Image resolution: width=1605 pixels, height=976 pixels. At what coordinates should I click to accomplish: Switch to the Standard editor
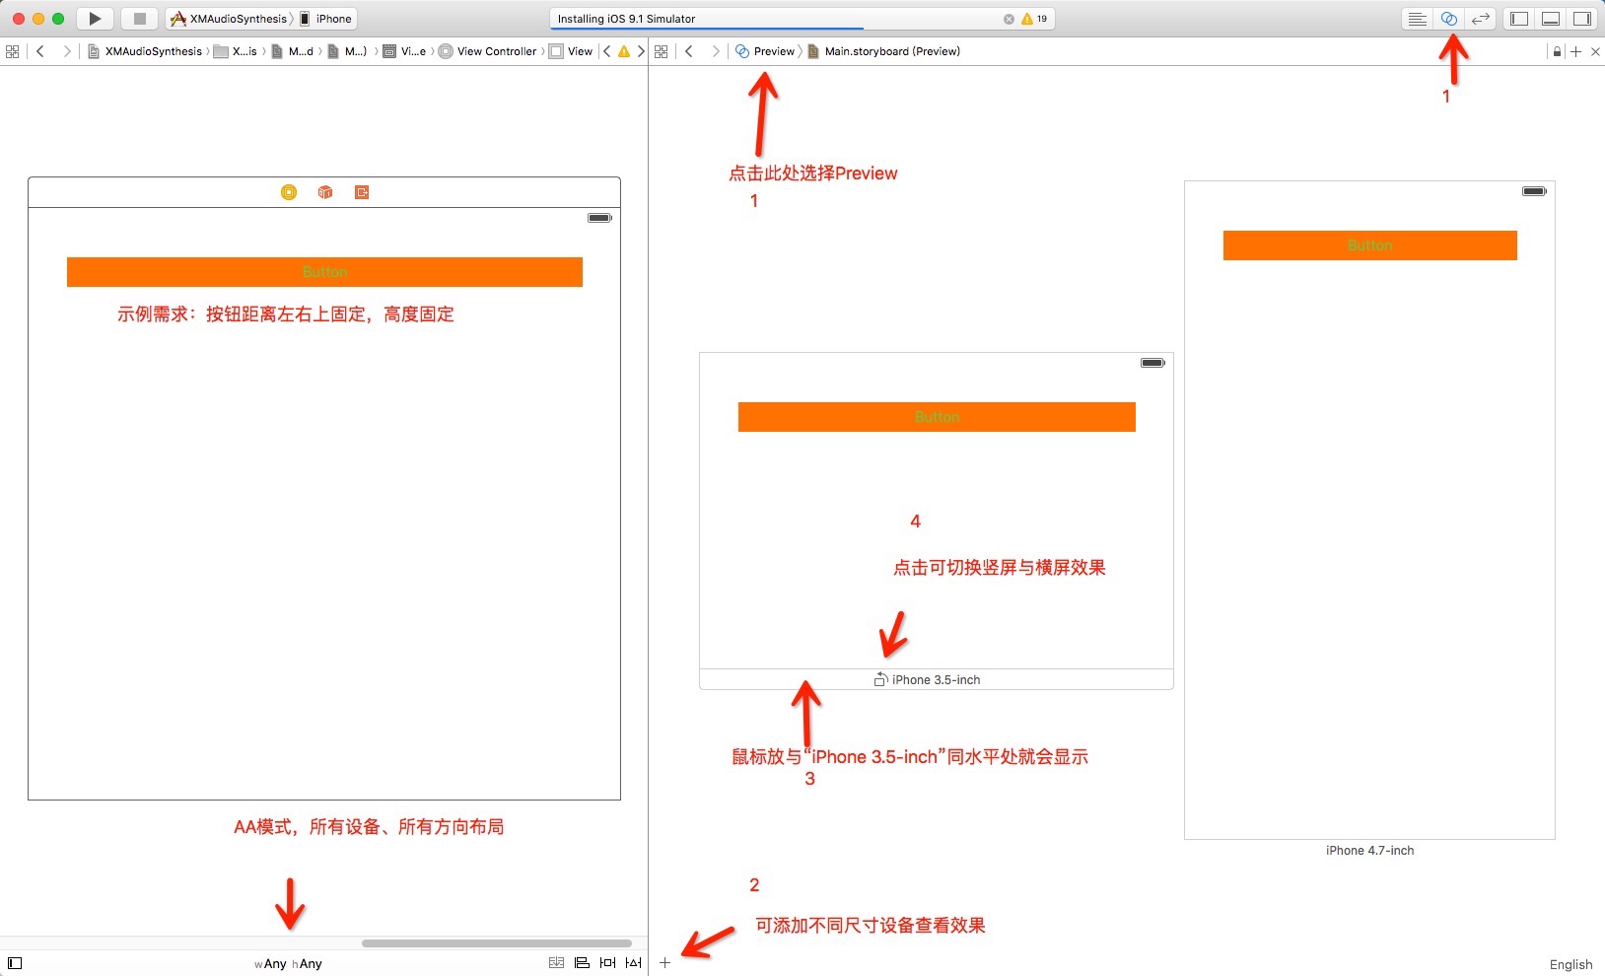[1417, 19]
